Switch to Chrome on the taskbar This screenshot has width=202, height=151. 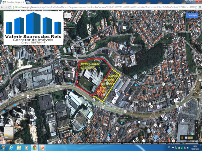(34, 148)
